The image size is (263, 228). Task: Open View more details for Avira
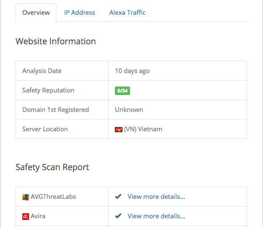tap(156, 216)
